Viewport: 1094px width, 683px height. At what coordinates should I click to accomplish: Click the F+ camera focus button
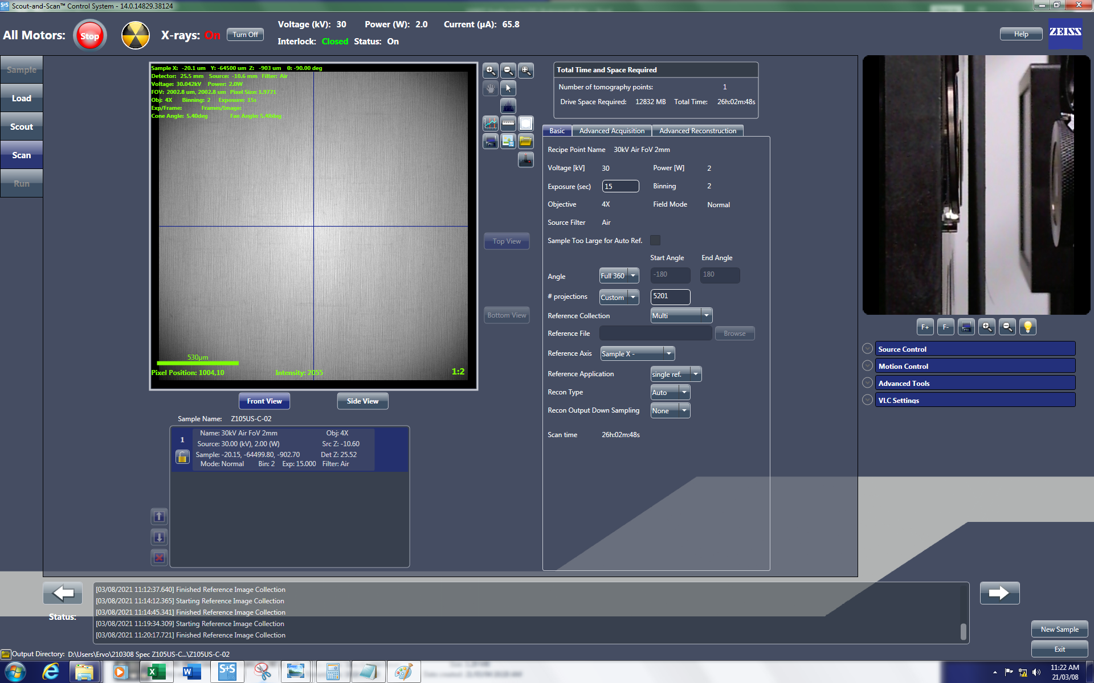[x=925, y=327]
